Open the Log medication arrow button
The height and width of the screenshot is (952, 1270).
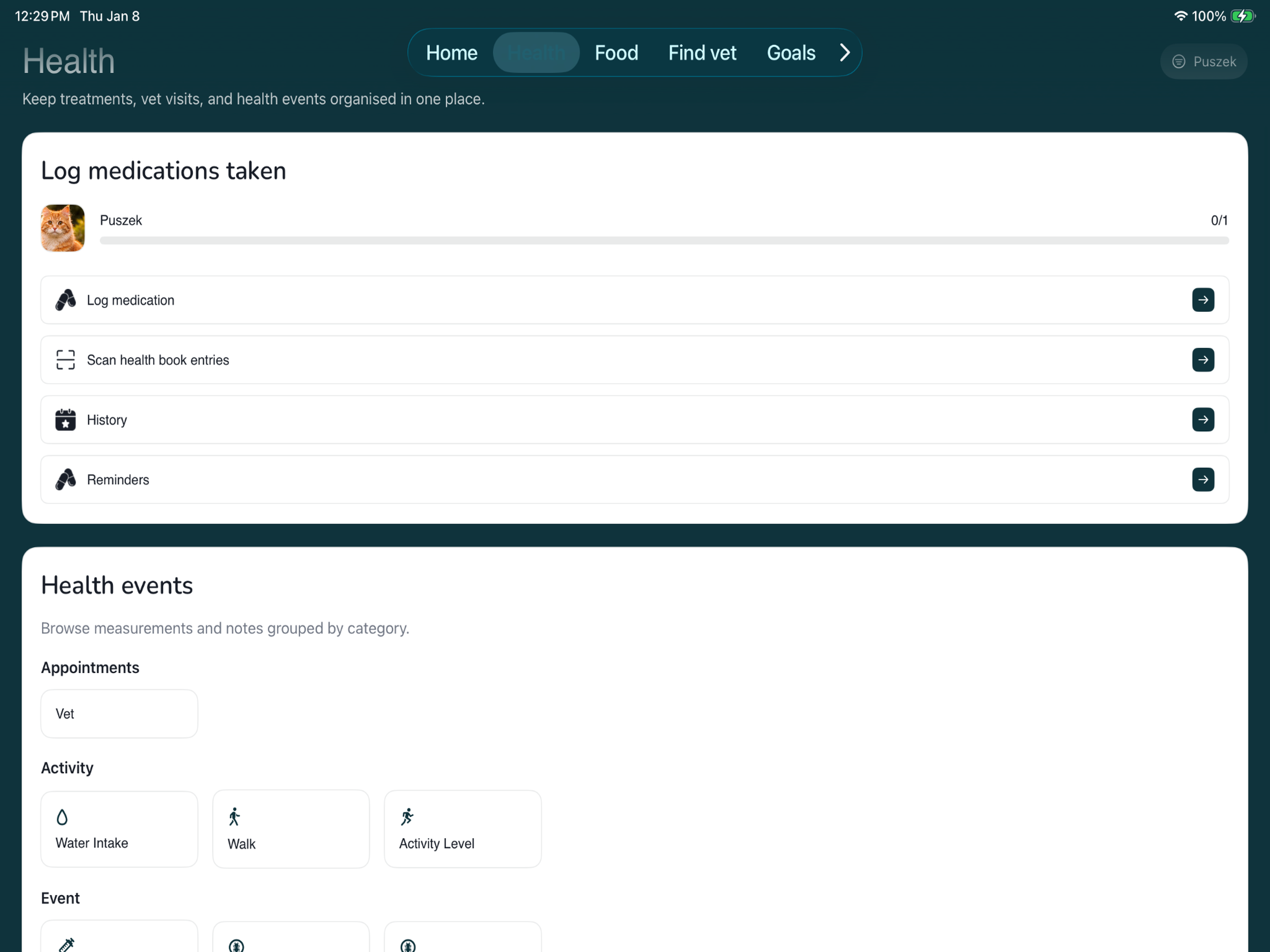[x=1203, y=300]
